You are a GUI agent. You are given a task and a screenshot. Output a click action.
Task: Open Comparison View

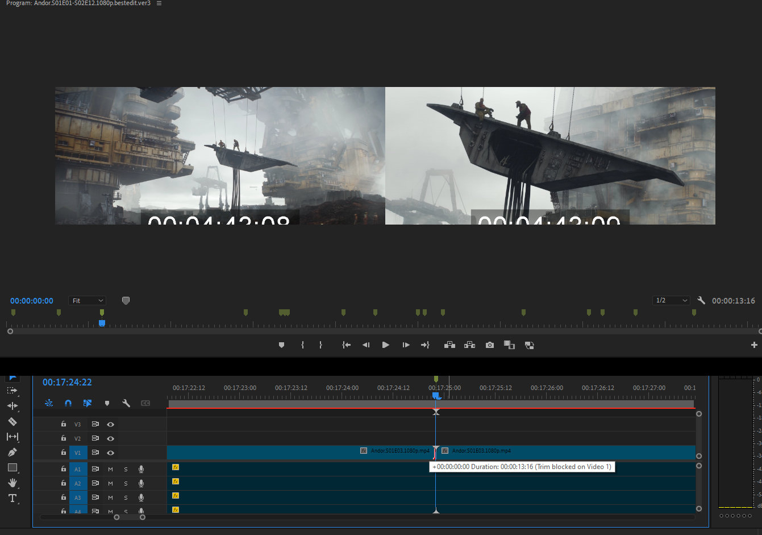pyautogui.click(x=509, y=345)
